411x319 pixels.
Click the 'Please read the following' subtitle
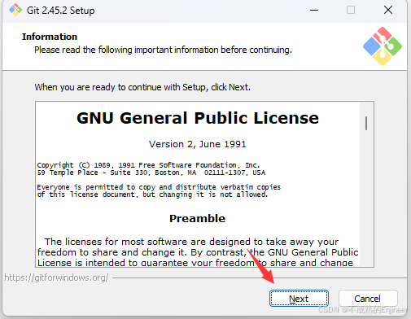(163, 50)
